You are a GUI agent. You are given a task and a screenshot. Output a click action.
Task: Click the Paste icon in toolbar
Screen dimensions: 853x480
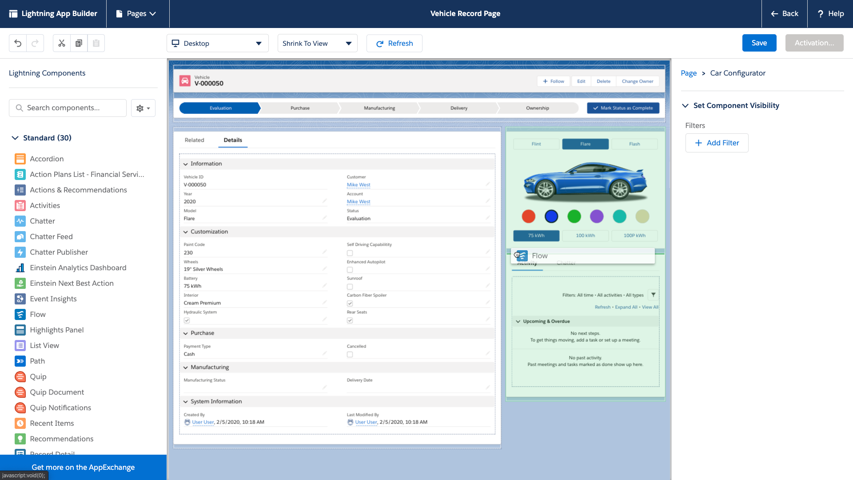(x=96, y=43)
